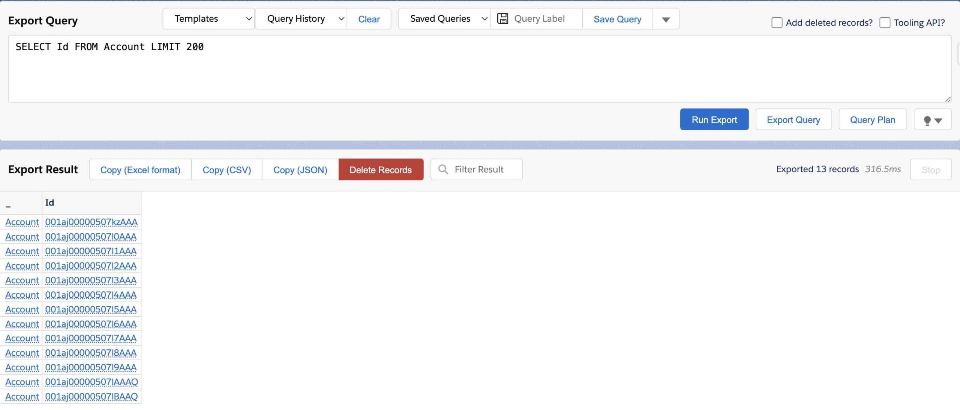Image resolution: width=960 pixels, height=410 pixels.
Task: Click the Export Result heading
Action: click(x=43, y=170)
